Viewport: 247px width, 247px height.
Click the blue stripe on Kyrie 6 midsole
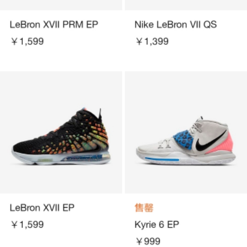click(x=162, y=160)
